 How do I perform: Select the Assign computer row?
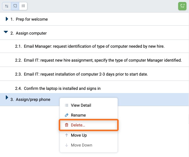coord(94,33)
